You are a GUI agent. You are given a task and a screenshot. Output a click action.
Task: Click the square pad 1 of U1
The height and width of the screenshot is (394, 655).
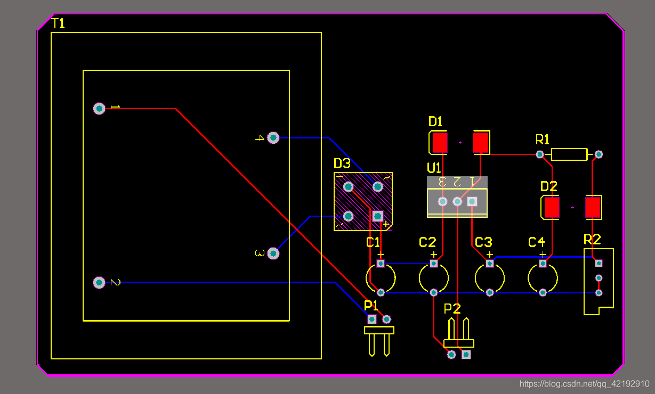pyautogui.click(x=472, y=201)
